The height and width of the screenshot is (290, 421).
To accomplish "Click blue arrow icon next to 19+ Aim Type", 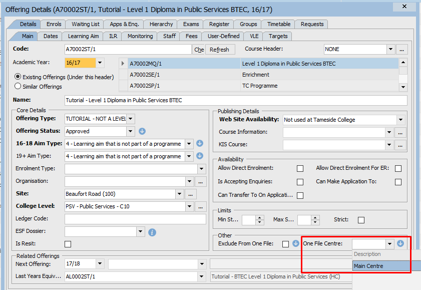I will click(200, 156).
